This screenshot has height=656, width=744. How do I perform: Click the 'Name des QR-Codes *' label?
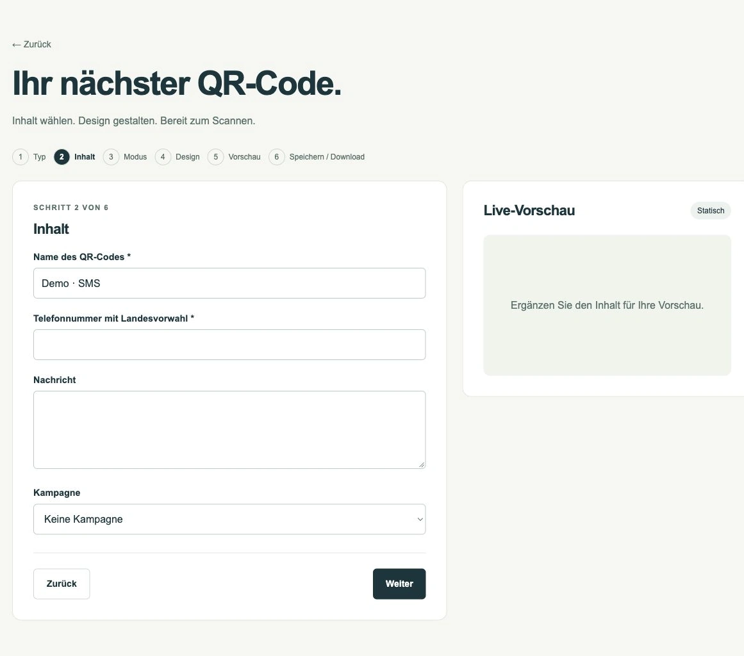coord(82,257)
